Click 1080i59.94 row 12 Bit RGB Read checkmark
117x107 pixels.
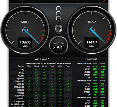[x=68, y=95]
